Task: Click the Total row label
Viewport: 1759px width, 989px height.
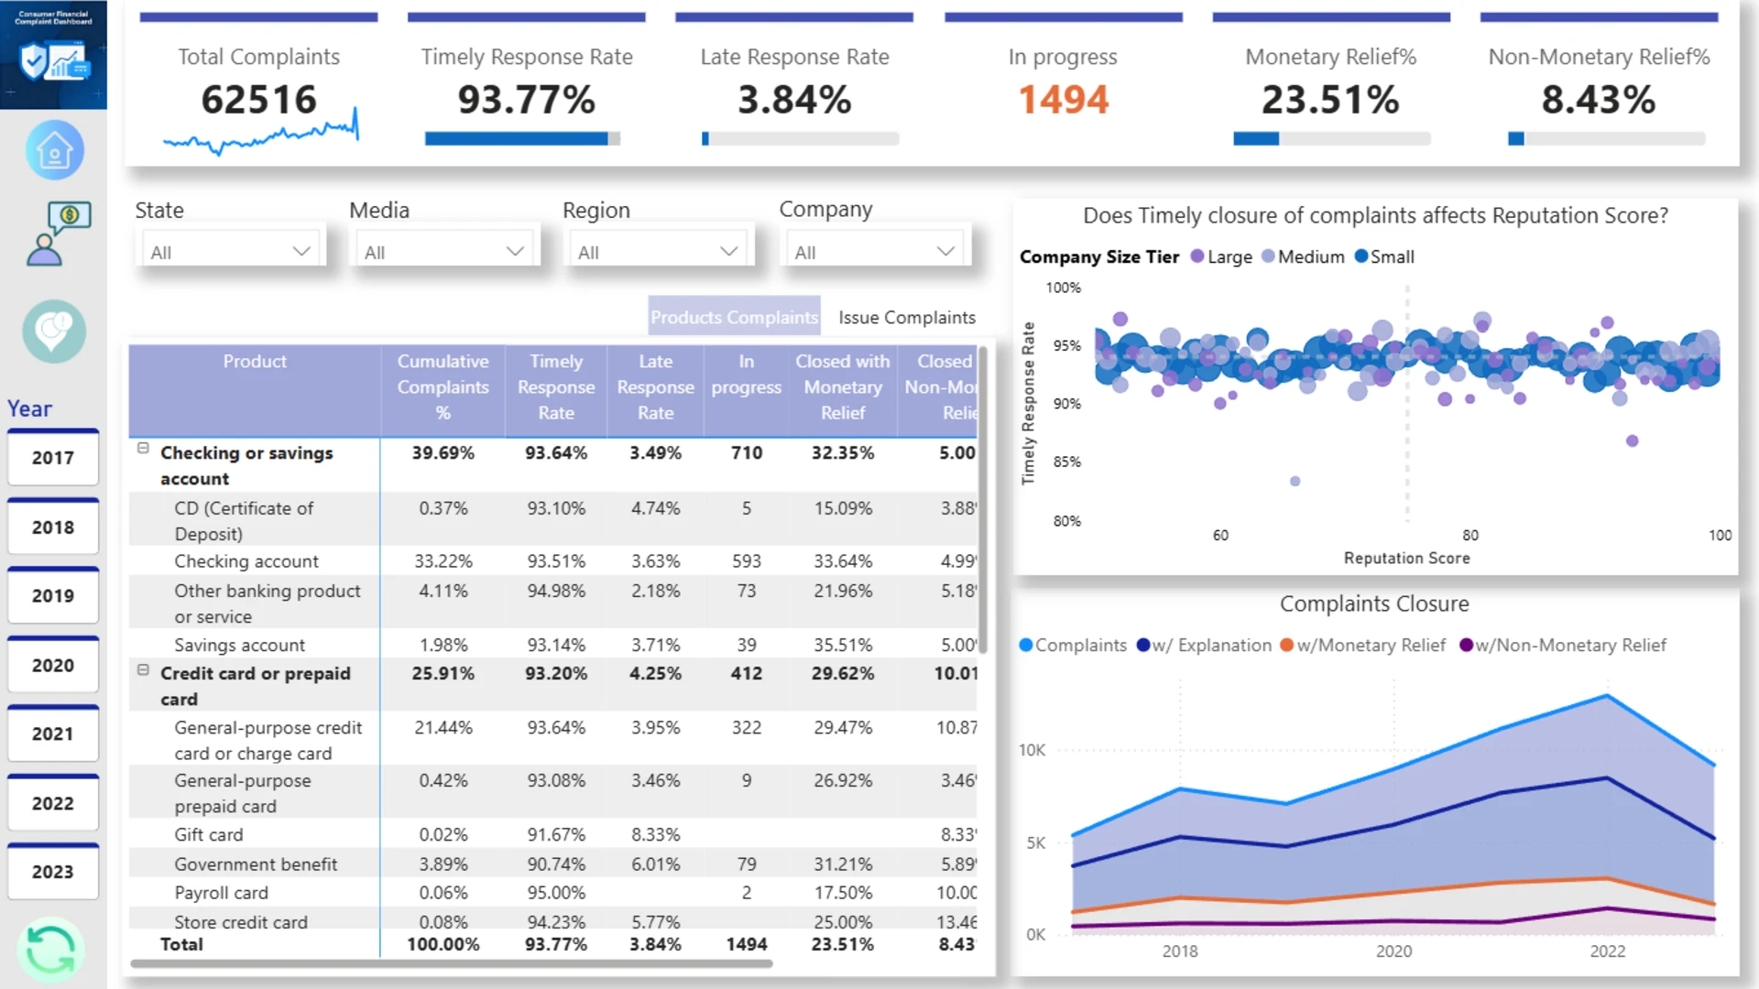Action: coord(181,944)
